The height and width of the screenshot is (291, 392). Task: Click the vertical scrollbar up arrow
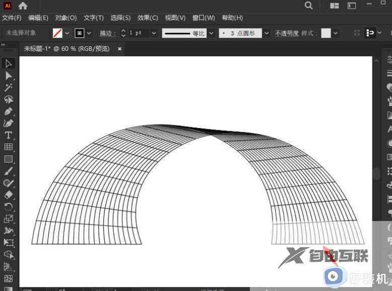[x=376, y=60]
